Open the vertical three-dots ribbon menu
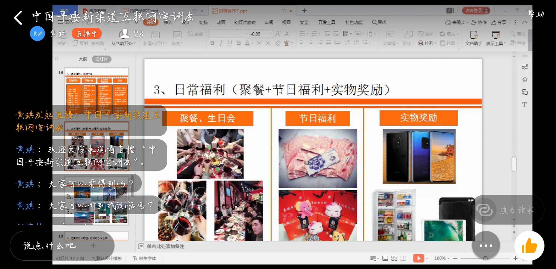 coord(515,22)
